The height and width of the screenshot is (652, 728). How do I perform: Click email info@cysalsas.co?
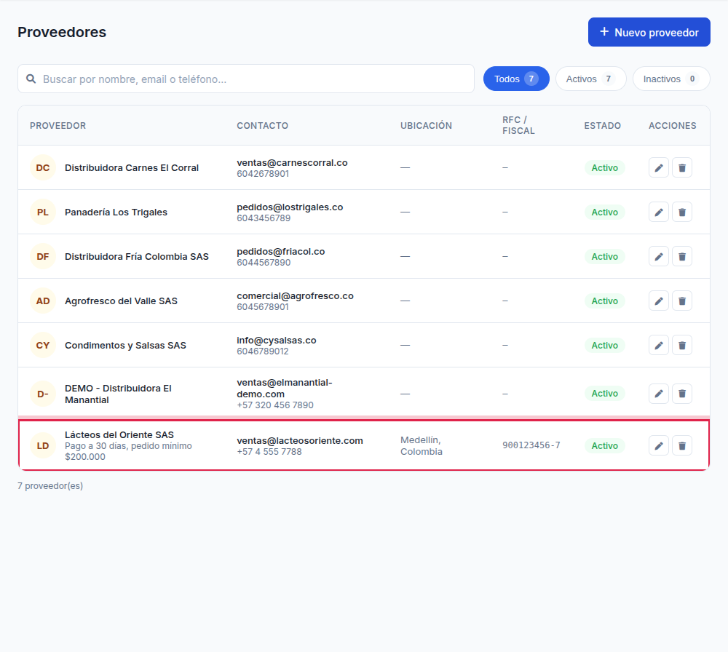pos(277,340)
